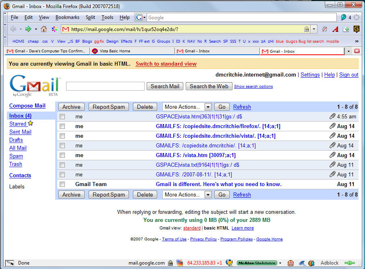This screenshot has width=365, height=269.
Task: Click the Google G search engine icon
Action: click(x=139, y=17)
